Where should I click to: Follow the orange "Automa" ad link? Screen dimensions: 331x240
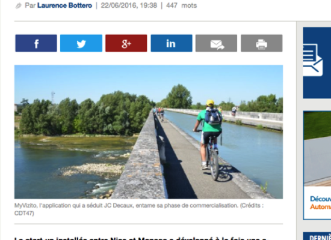[320, 207]
